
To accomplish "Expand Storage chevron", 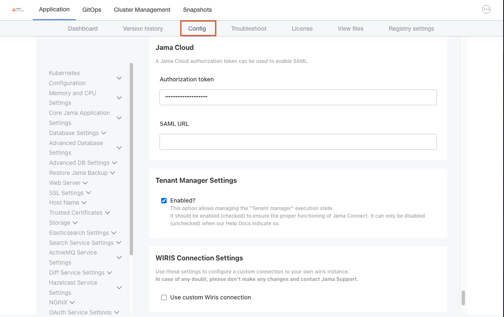I will point(75,223).
